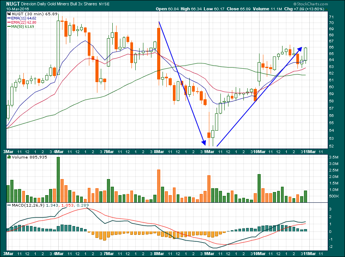Click the MACD(12,26,9) indicator label
This screenshot has height=257, width=345.
click(x=26, y=205)
